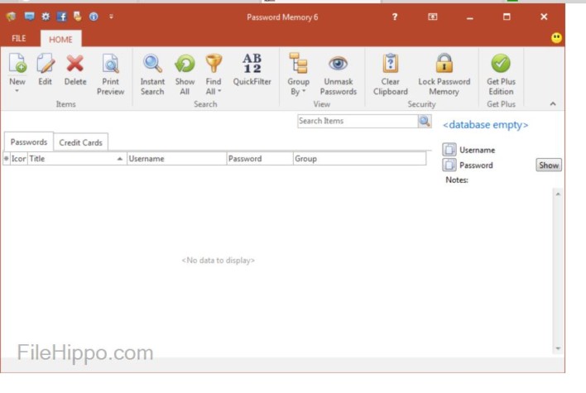This screenshot has height=393, width=586.
Task: Start an Instant Search
Action: (152, 74)
